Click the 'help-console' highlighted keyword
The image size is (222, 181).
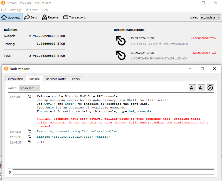coord(140,111)
